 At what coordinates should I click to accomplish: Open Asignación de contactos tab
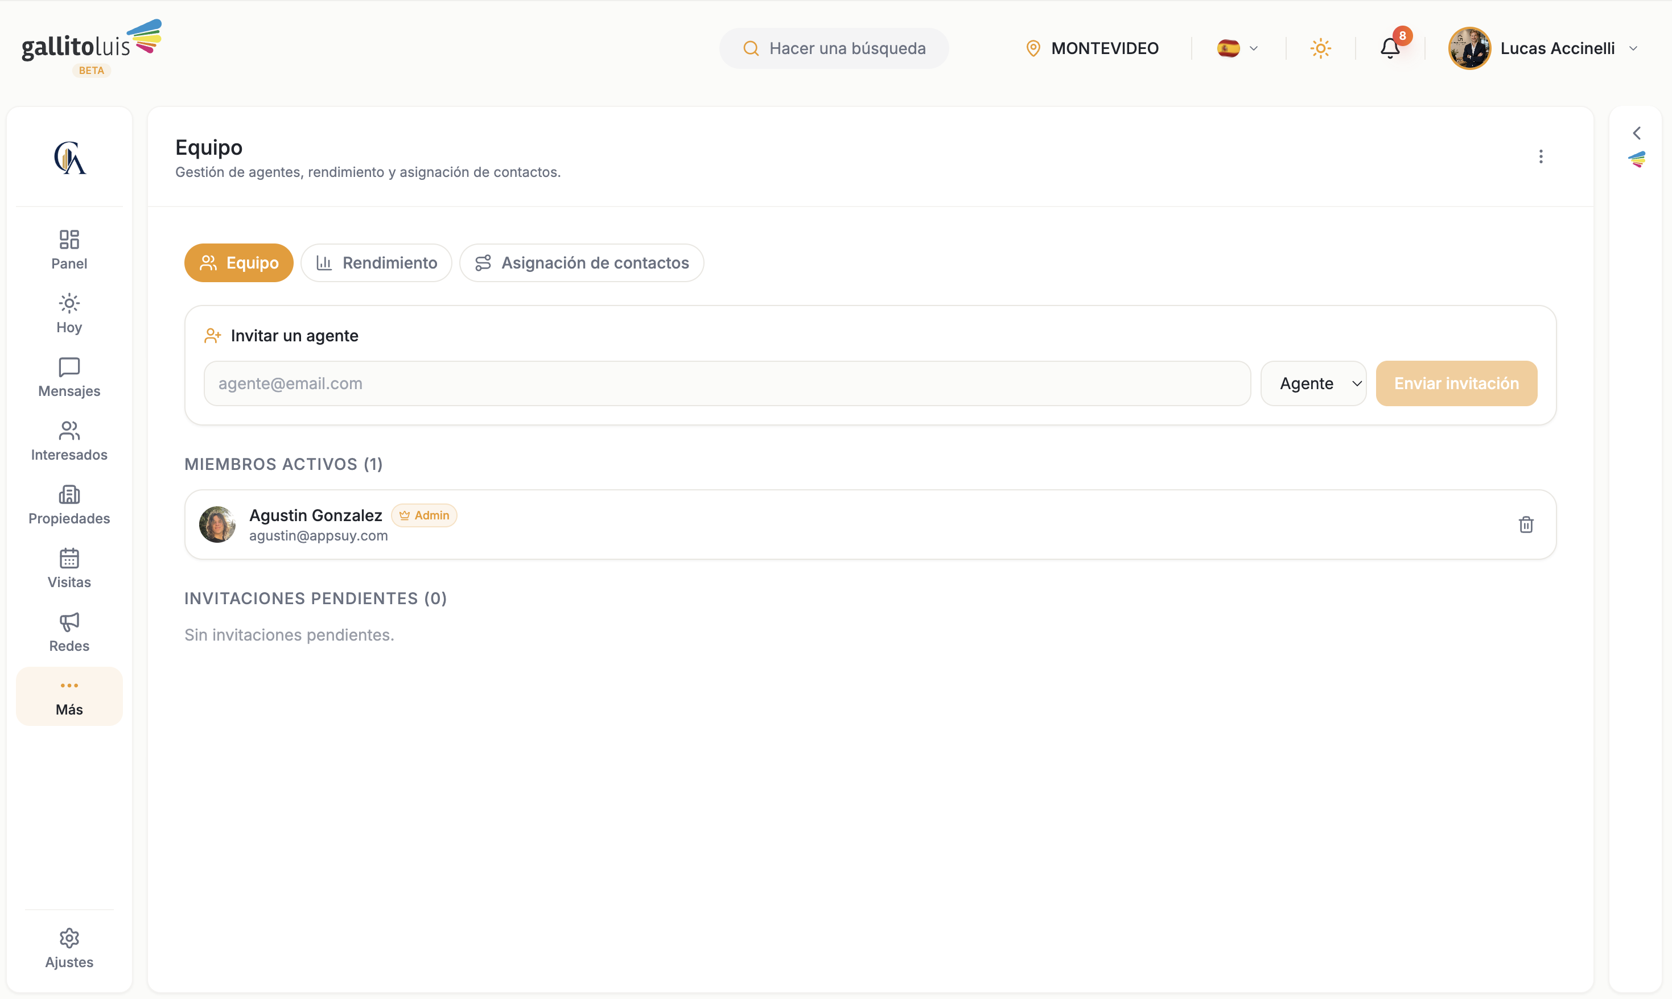point(581,262)
